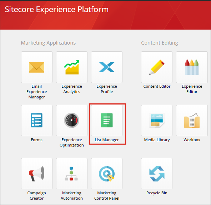Open the Media Library picture icon

click(x=157, y=121)
